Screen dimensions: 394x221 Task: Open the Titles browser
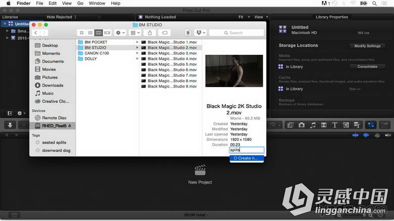tap(334, 125)
